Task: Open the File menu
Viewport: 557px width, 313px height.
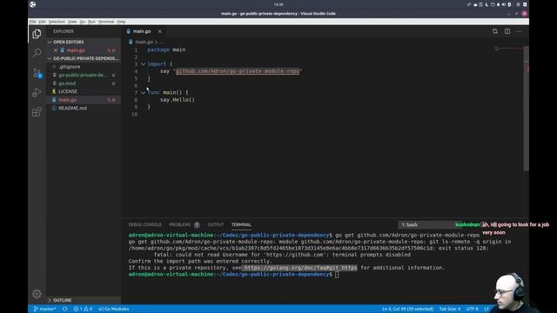Action: coord(33,22)
